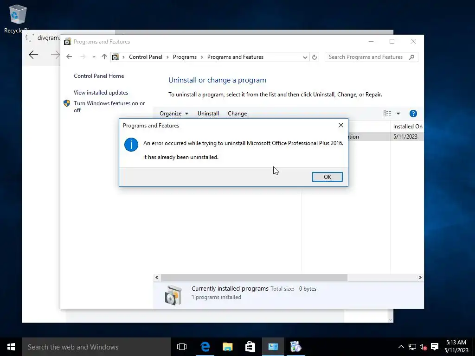Select the 5/11/2023 installed date cell
The height and width of the screenshot is (356, 475).
click(x=405, y=137)
